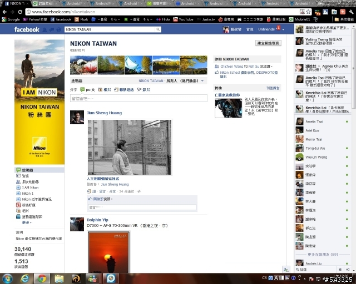The height and width of the screenshot is (284, 356).
Task: Click the facebook search field NIKON TAIWAN
Action: coord(110,29)
